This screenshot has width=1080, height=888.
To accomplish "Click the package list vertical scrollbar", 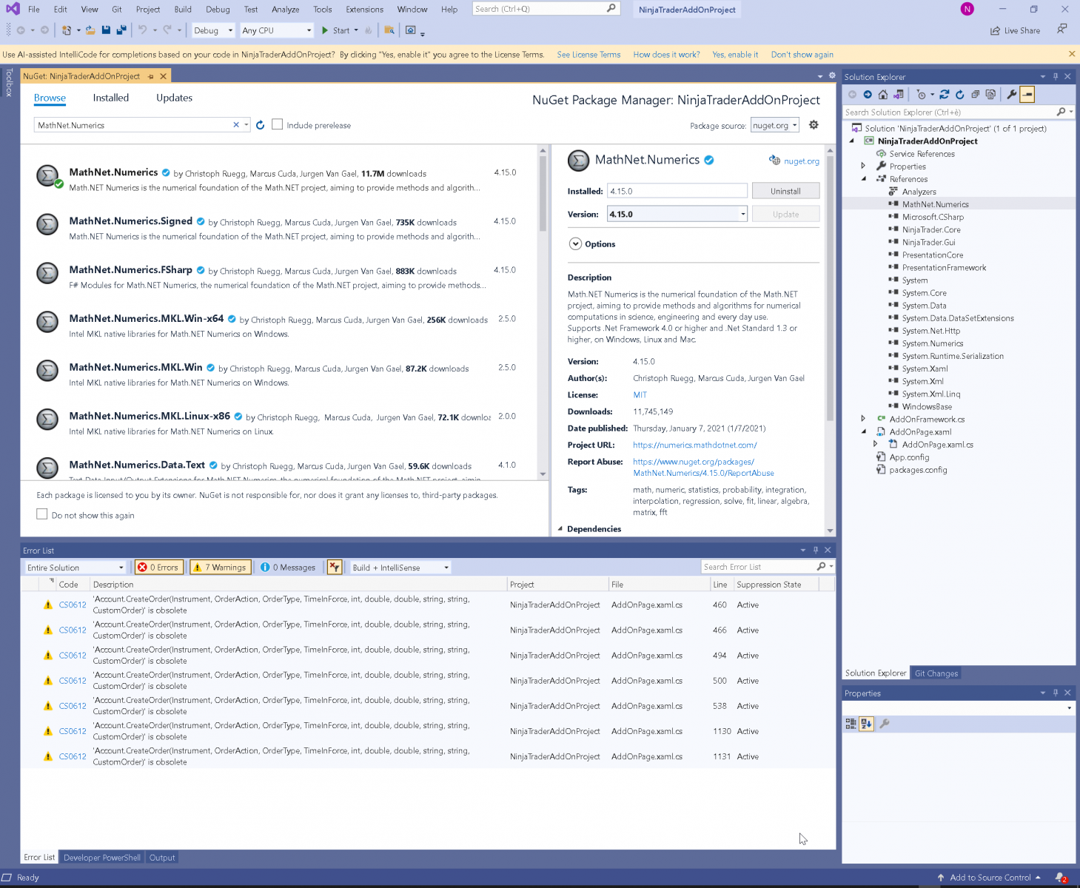I will (x=543, y=311).
